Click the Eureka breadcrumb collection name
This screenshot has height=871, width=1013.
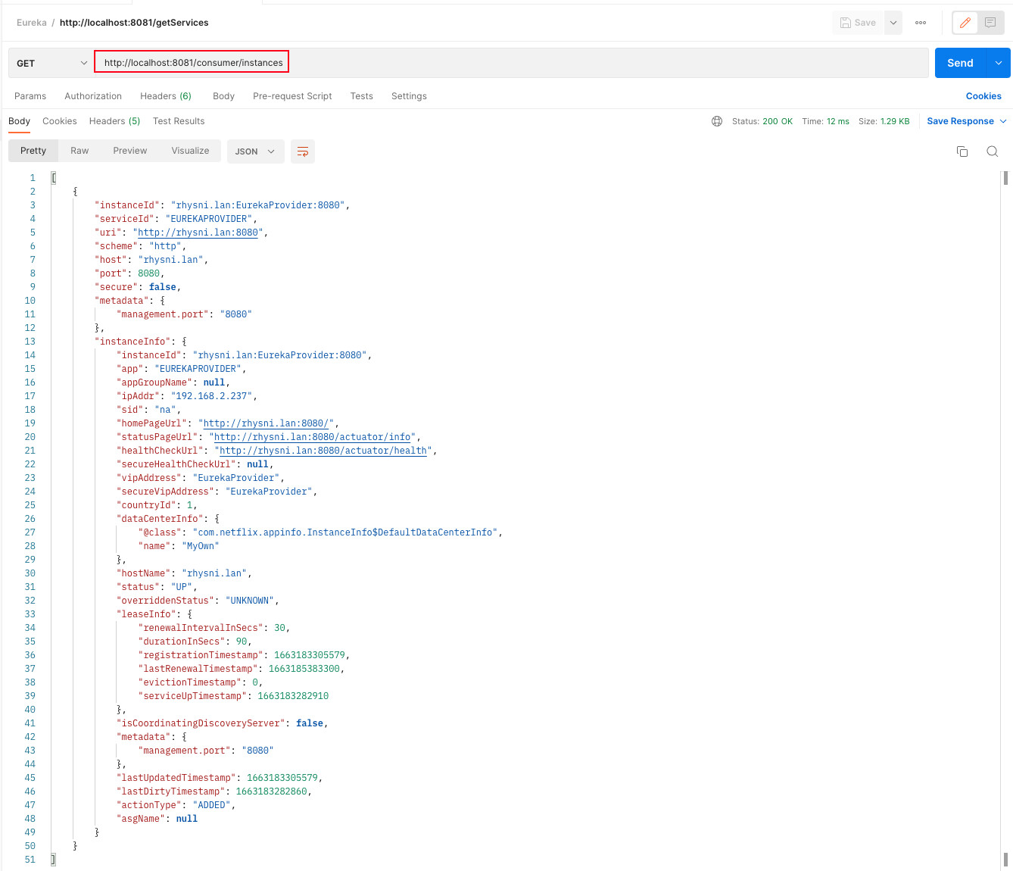[32, 23]
